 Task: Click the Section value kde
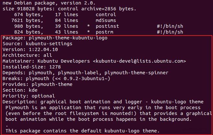coord(31,90)
